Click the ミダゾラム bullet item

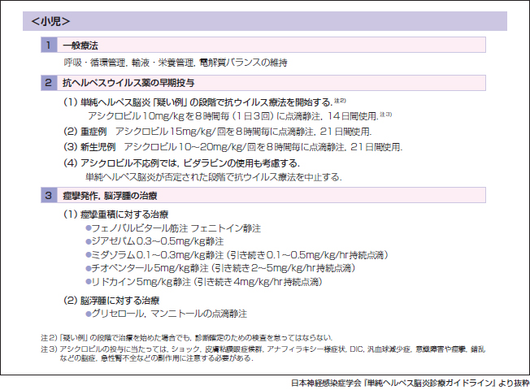[223, 255]
